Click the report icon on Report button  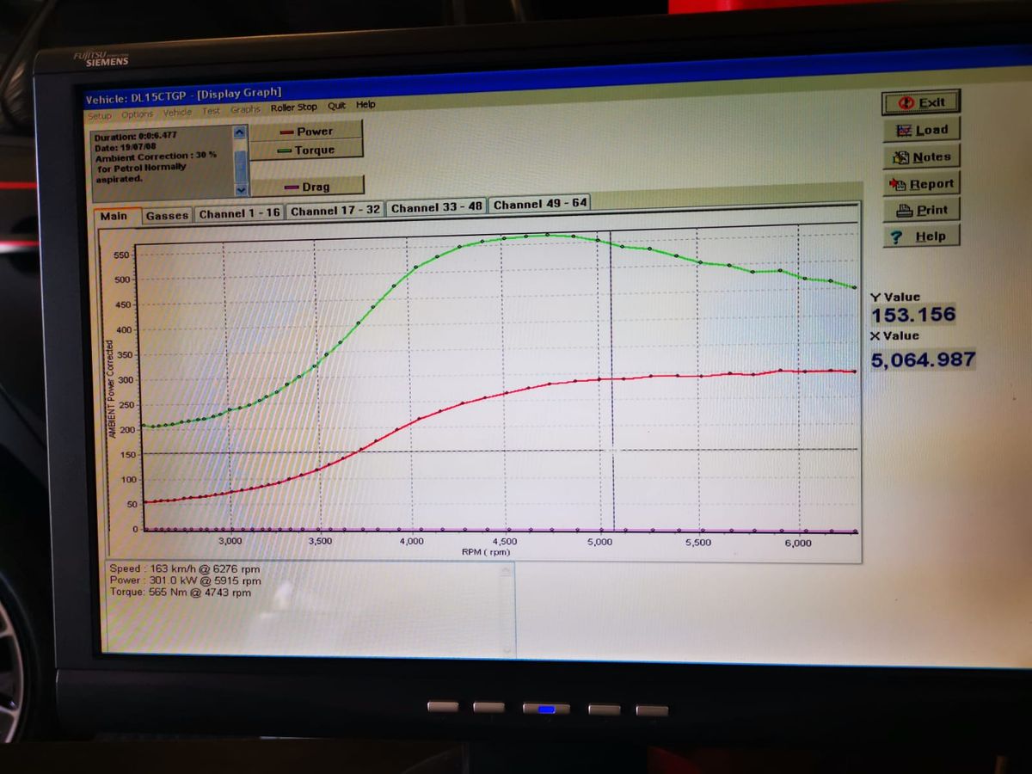point(900,184)
